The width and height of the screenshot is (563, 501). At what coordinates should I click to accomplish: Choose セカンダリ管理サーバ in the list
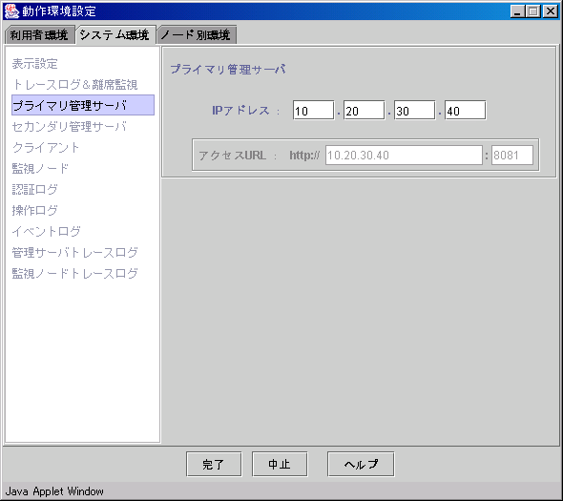pyautogui.click(x=70, y=126)
